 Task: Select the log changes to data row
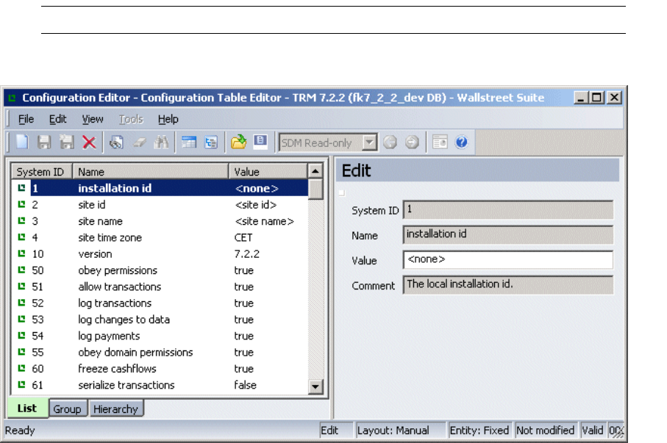click(160, 320)
